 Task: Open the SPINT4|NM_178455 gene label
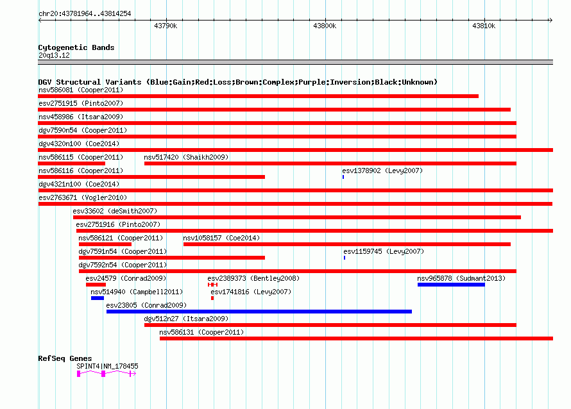point(107,366)
